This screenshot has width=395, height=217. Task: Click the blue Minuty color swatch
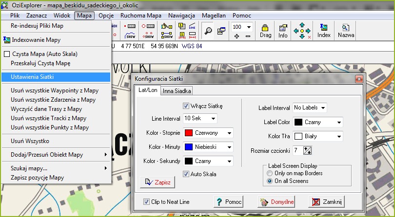pos(188,147)
